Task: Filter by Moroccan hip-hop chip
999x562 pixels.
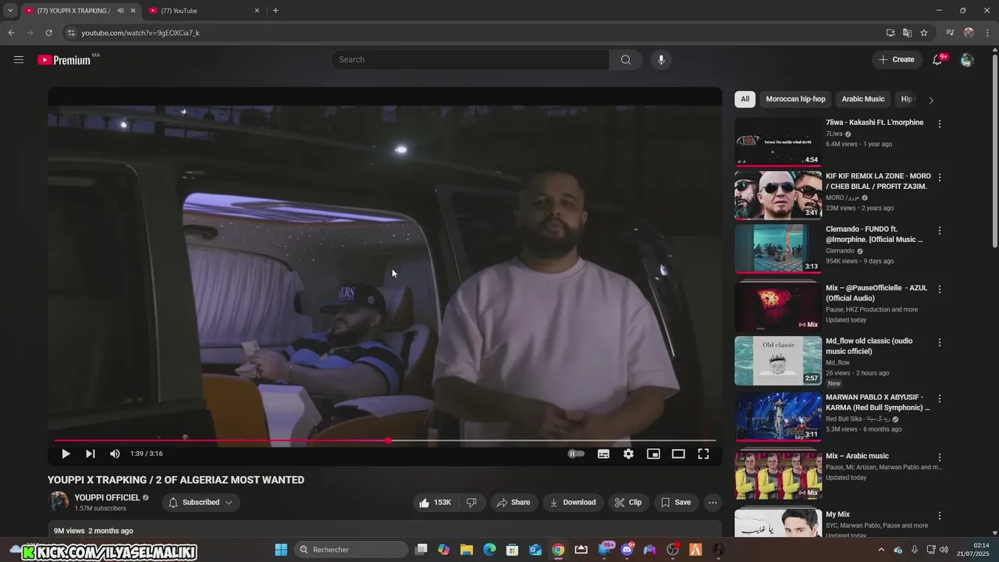Action: [795, 99]
